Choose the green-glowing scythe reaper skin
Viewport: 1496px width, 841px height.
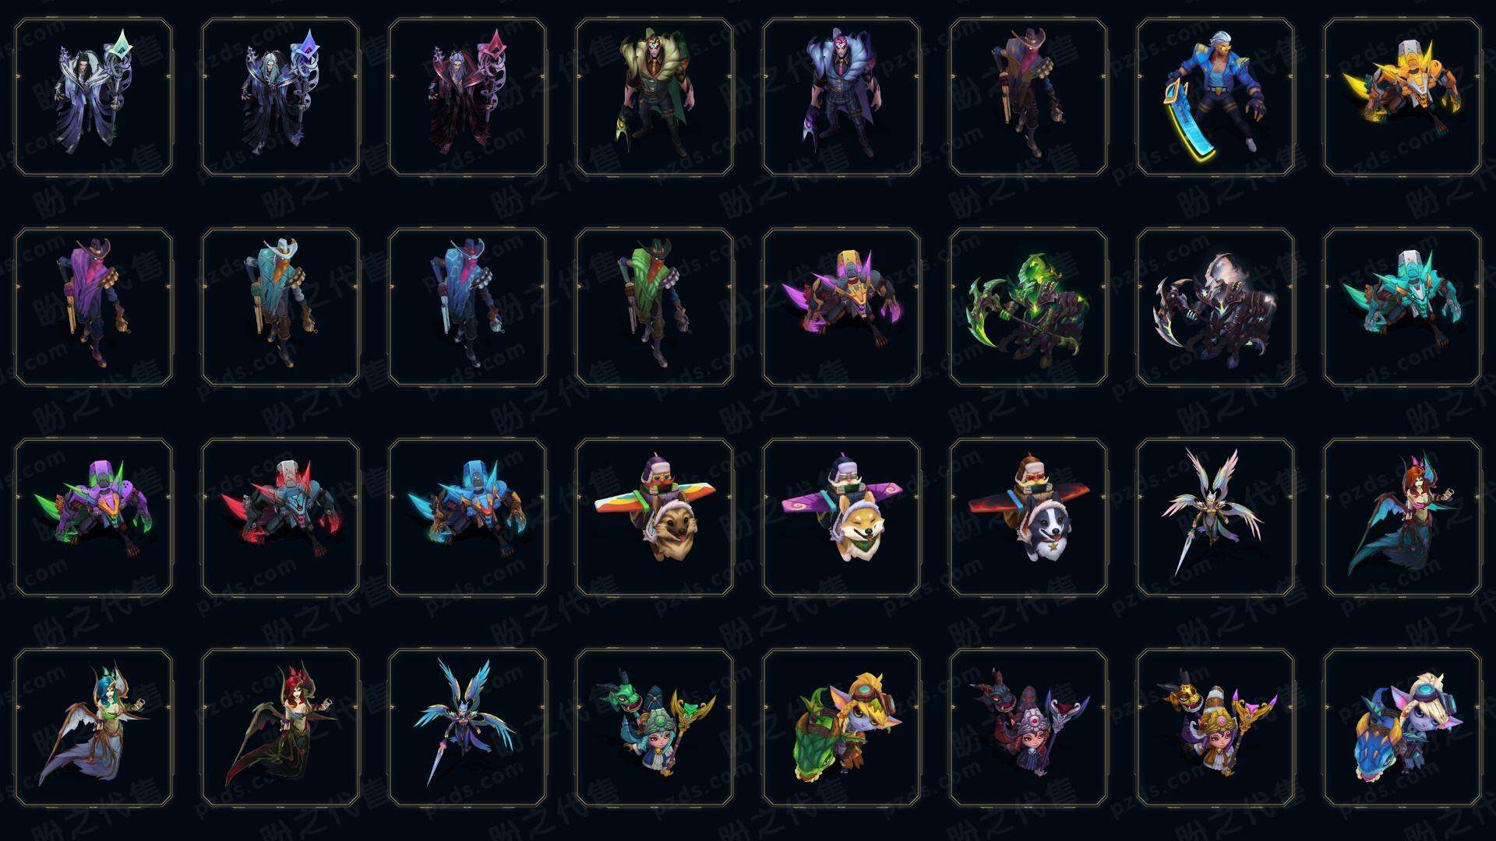1028,307
